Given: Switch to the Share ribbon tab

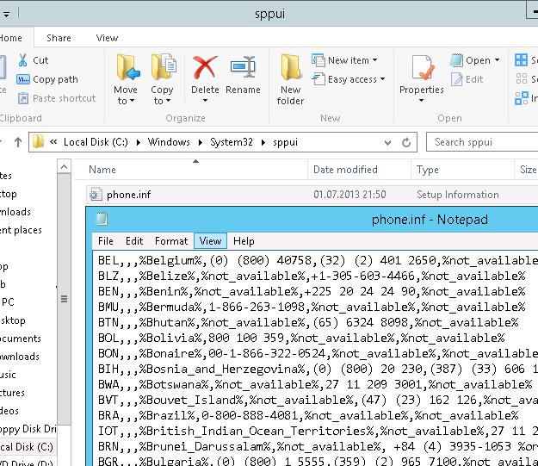Looking at the screenshot, I should tap(59, 38).
